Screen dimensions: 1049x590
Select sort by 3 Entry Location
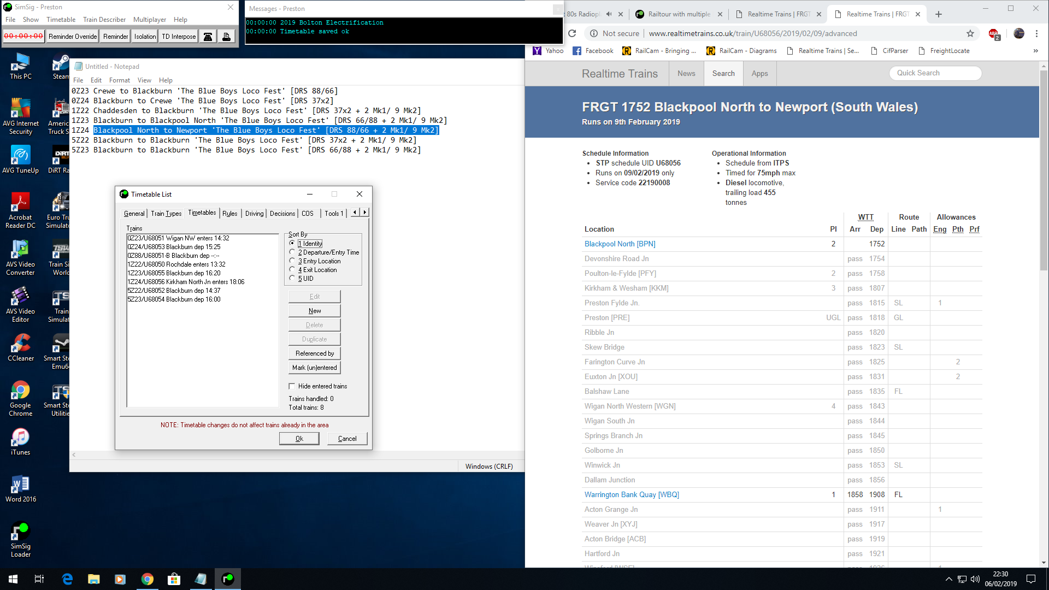[292, 261]
